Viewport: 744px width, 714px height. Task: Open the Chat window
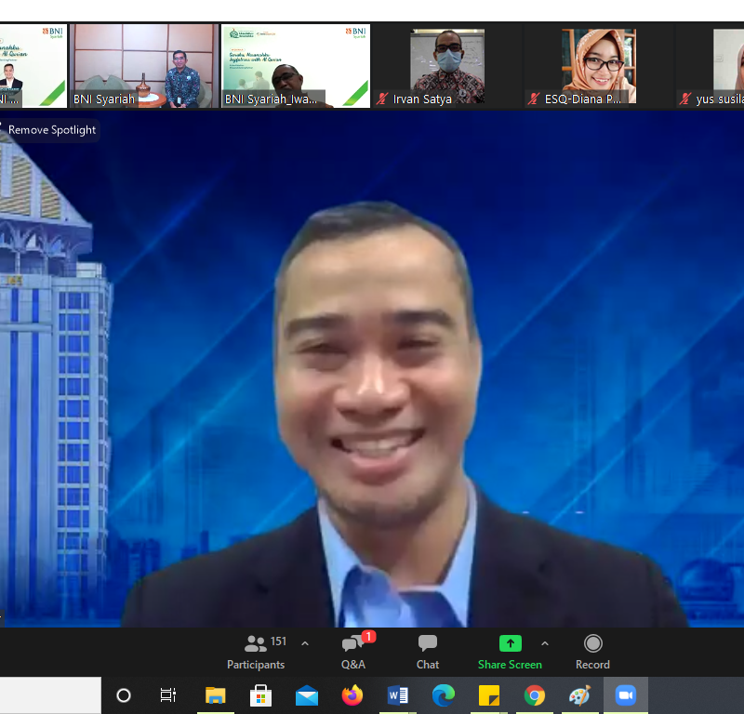click(428, 652)
